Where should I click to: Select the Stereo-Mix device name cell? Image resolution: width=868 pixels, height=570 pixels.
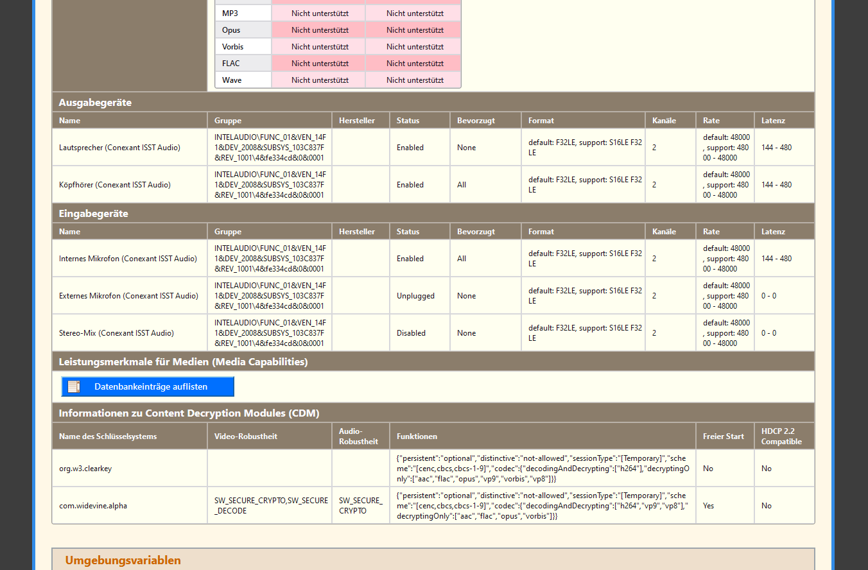[x=116, y=333]
